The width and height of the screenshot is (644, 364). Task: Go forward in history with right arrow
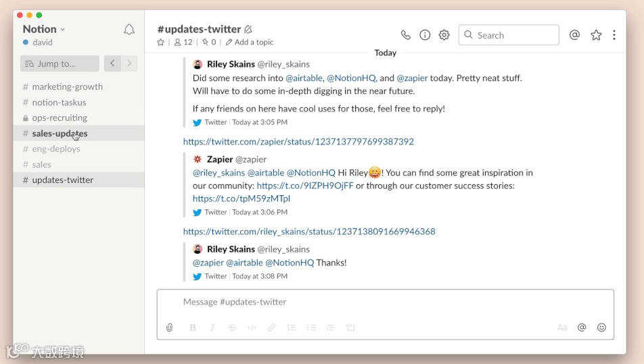129,63
